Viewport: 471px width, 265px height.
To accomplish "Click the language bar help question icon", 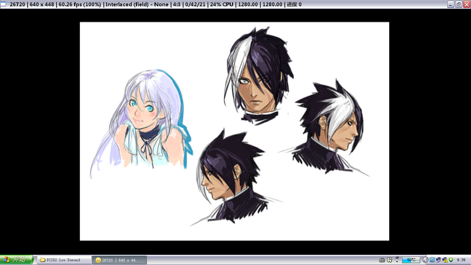I will 390,260.
